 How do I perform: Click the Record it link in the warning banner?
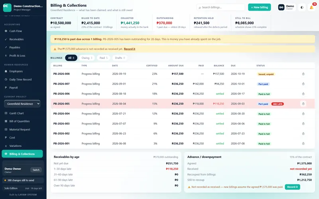coord(129,49)
